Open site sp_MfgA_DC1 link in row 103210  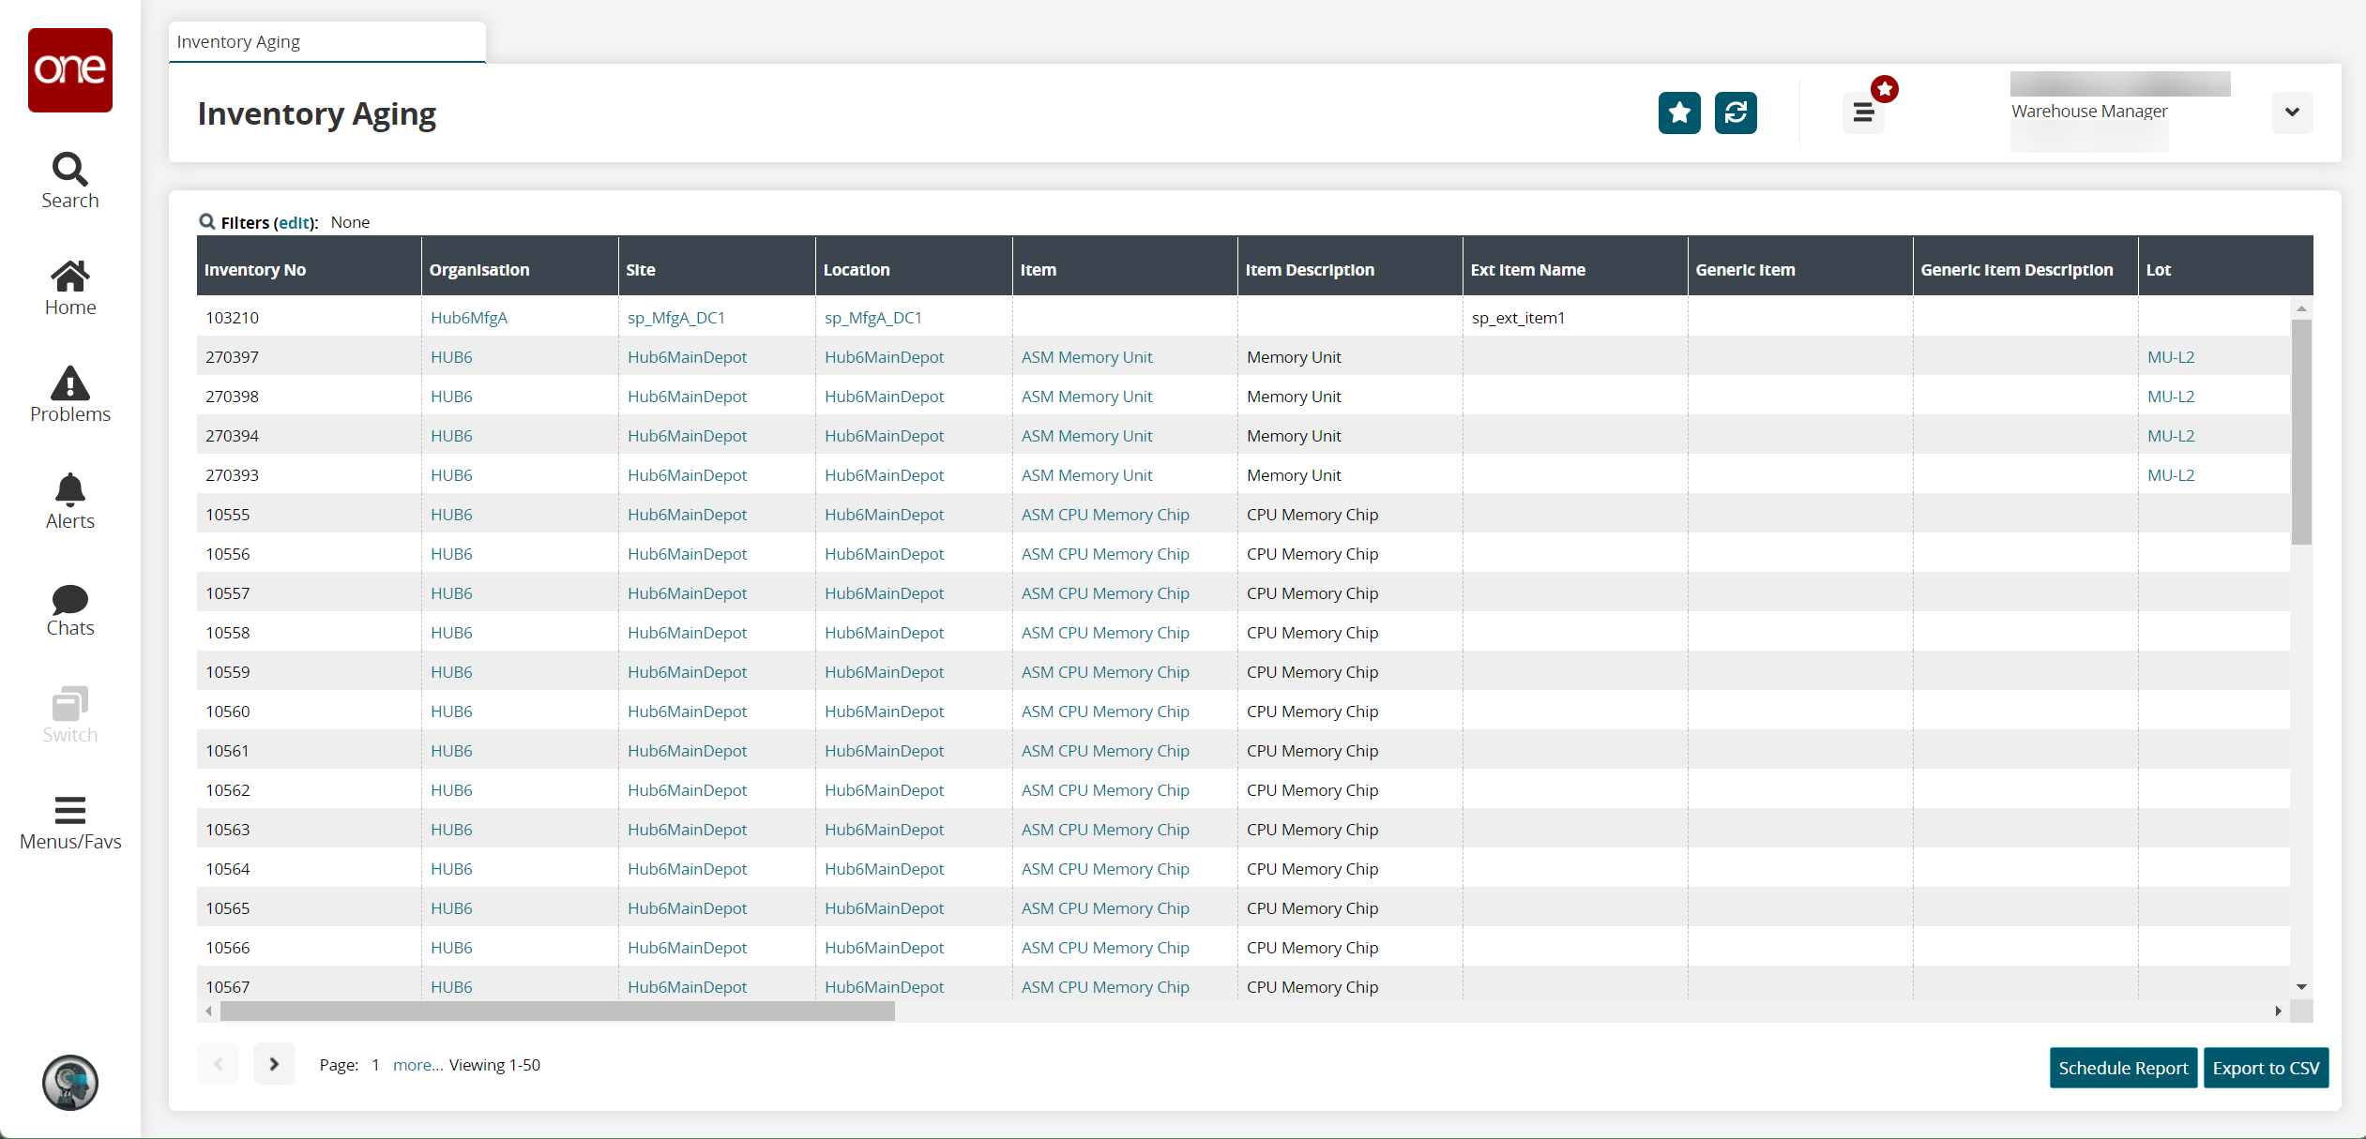(x=676, y=318)
